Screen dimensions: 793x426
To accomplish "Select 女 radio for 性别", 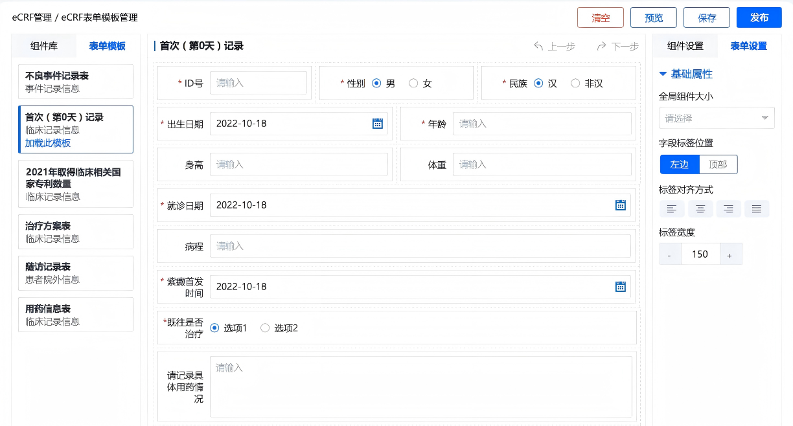I will [x=413, y=84].
